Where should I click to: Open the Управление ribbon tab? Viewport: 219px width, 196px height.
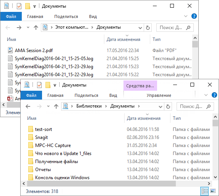pyautogui.click(x=159, y=95)
